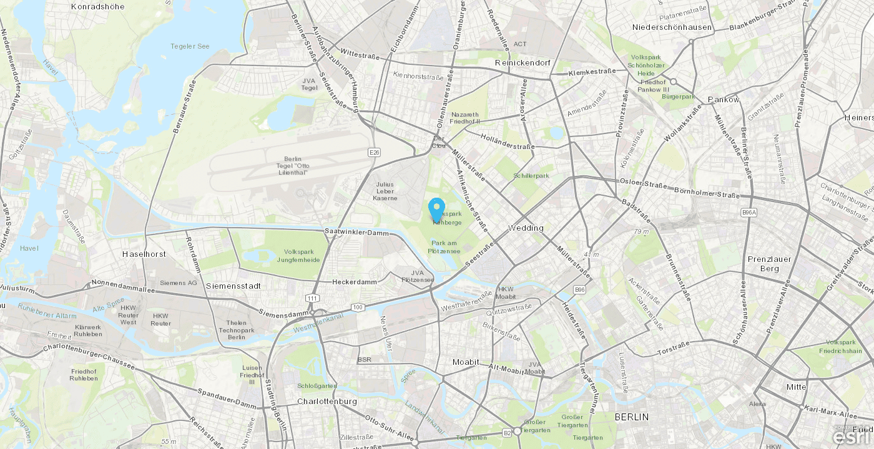The image size is (874, 449).
Task: Click the E26 highway shield
Action: click(x=375, y=152)
